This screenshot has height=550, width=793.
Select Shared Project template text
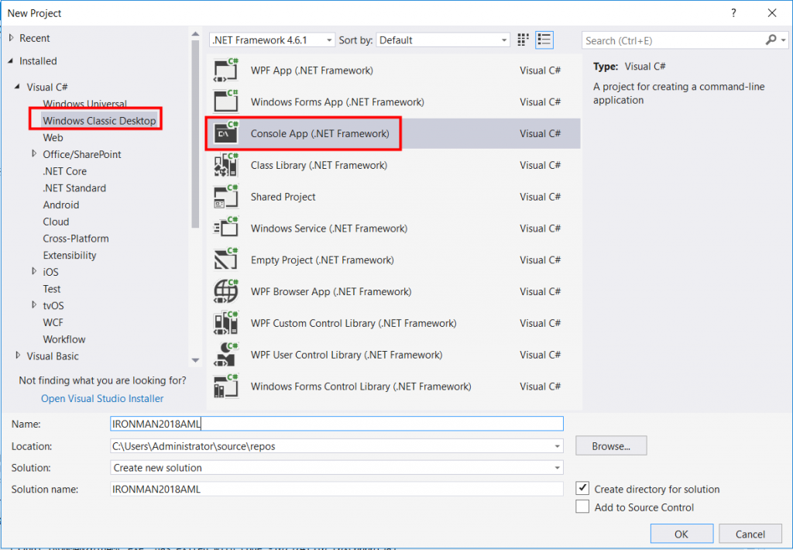click(x=283, y=197)
